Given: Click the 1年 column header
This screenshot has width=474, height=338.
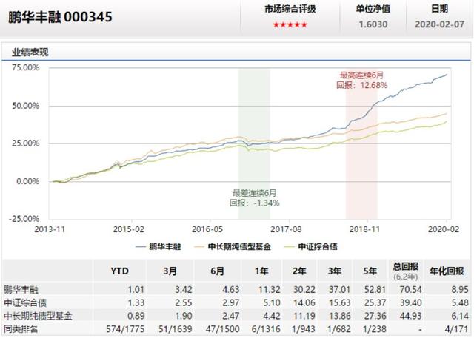Looking at the screenshot, I should (x=261, y=271).
